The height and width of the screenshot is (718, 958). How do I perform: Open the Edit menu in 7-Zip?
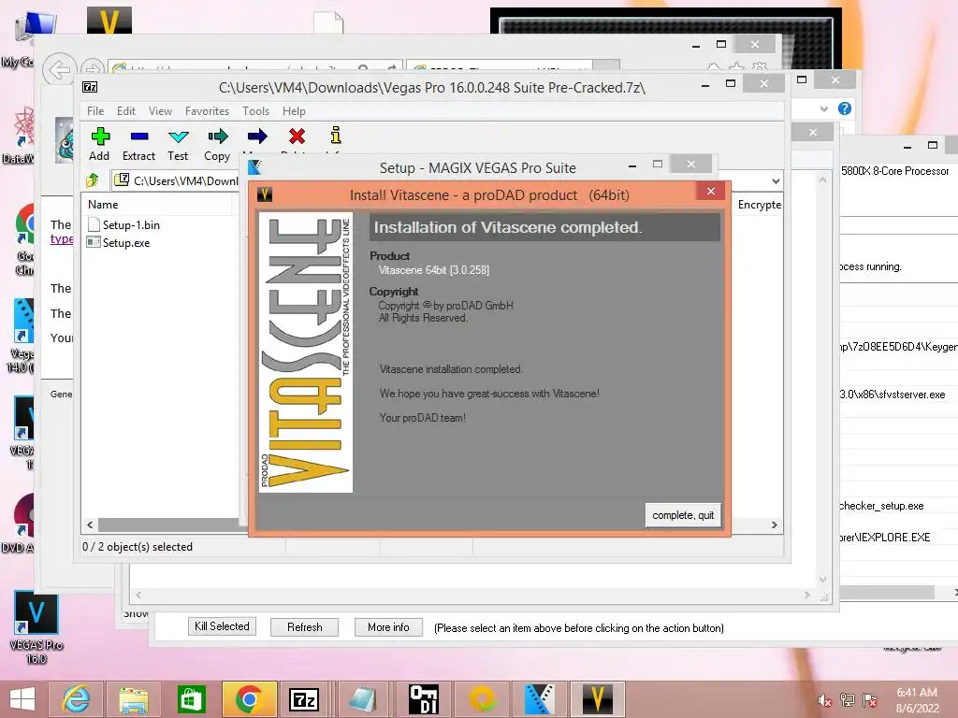tap(126, 111)
